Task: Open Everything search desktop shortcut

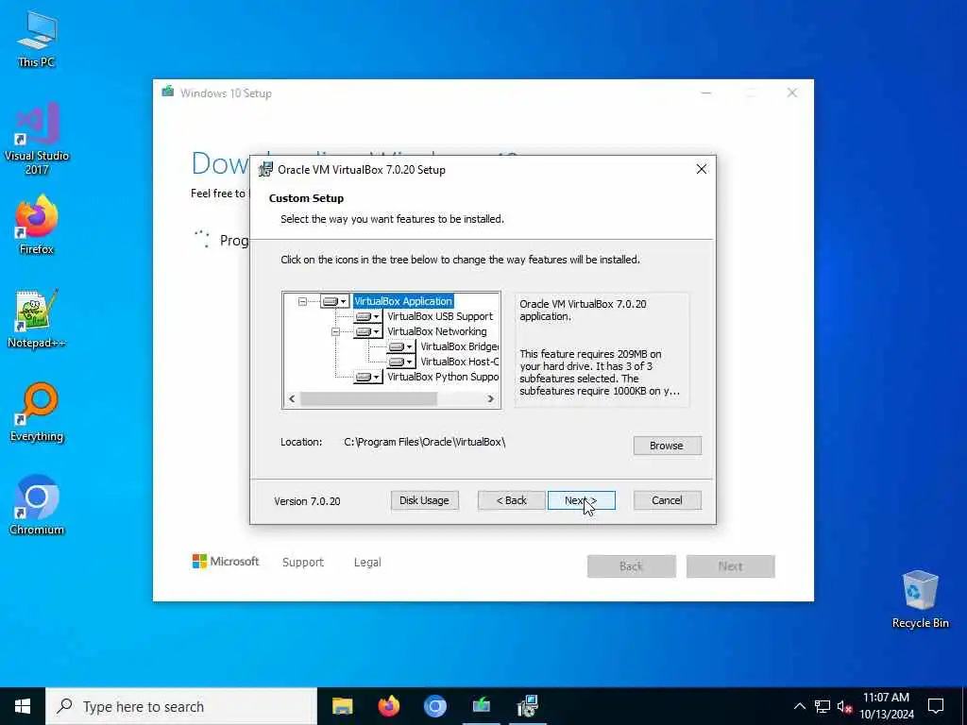Action: [x=37, y=413]
